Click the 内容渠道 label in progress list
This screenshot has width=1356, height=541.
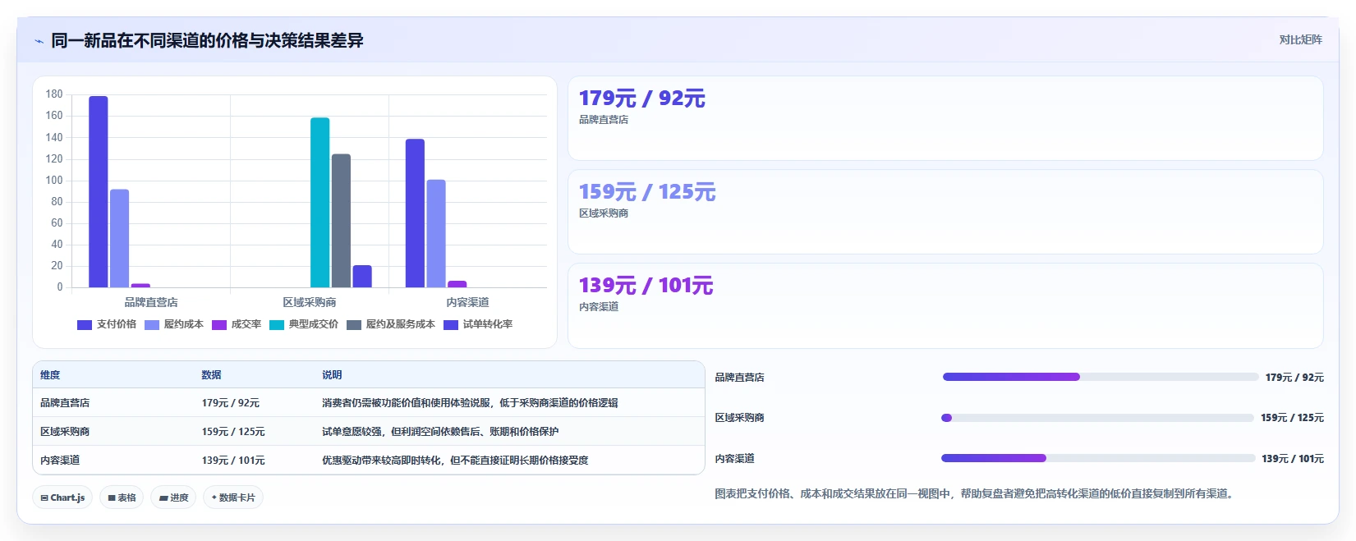734,459
